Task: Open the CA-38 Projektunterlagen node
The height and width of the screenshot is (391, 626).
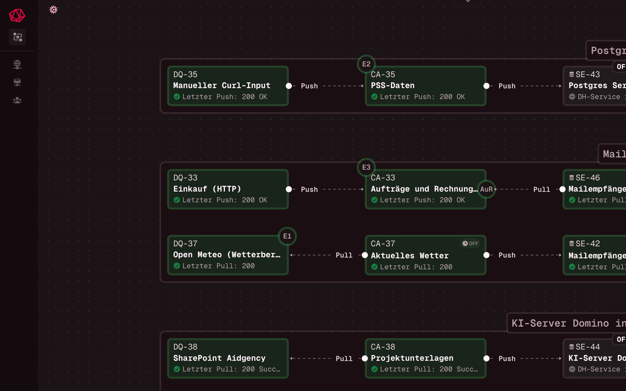Action: coord(425,358)
